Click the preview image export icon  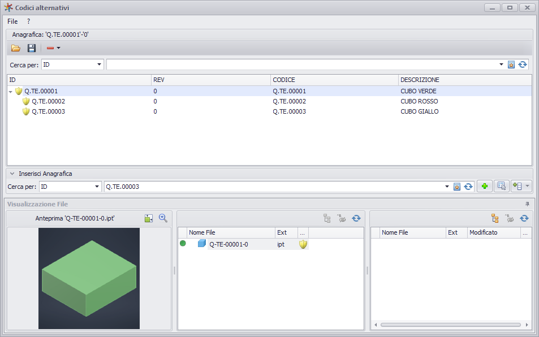click(149, 218)
